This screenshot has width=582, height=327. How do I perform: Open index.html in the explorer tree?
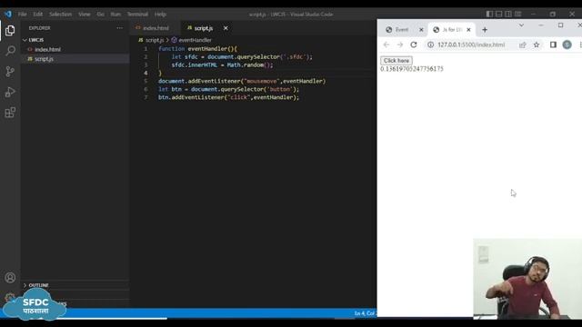coord(47,49)
